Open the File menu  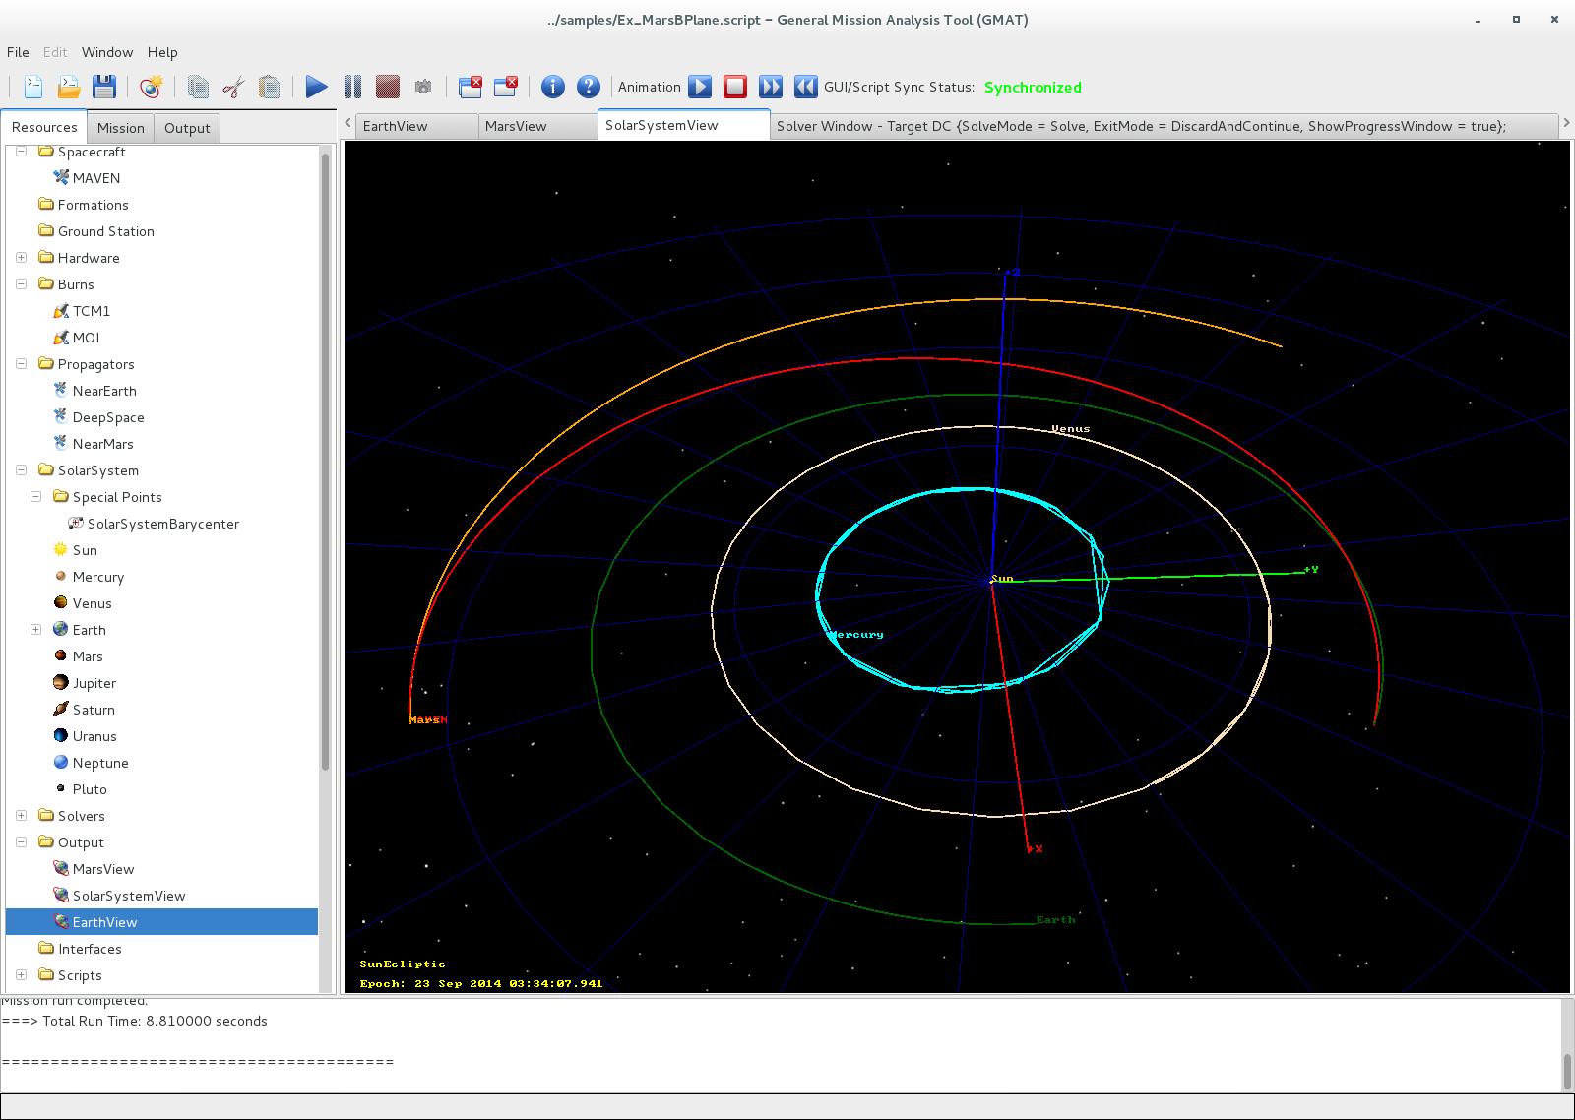coord(18,52)
